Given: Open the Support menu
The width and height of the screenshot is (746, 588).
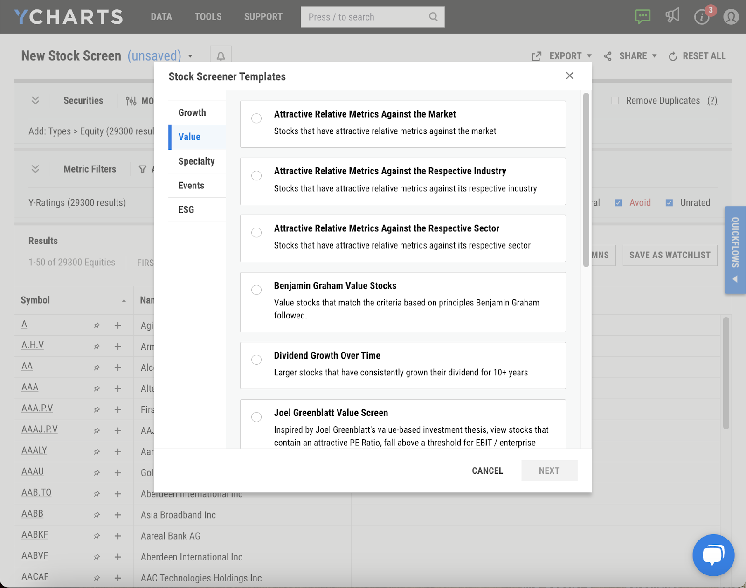Looking at the screenshot, I should pyautogui.click(x=263, y=17).
